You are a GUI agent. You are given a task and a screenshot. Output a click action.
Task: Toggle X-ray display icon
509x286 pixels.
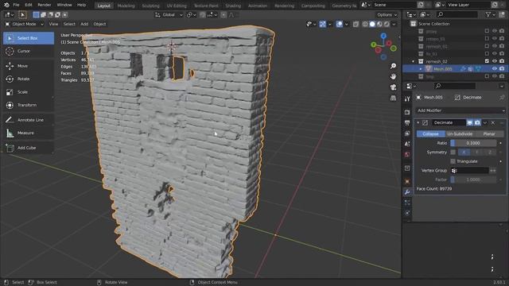click(356, 24)
